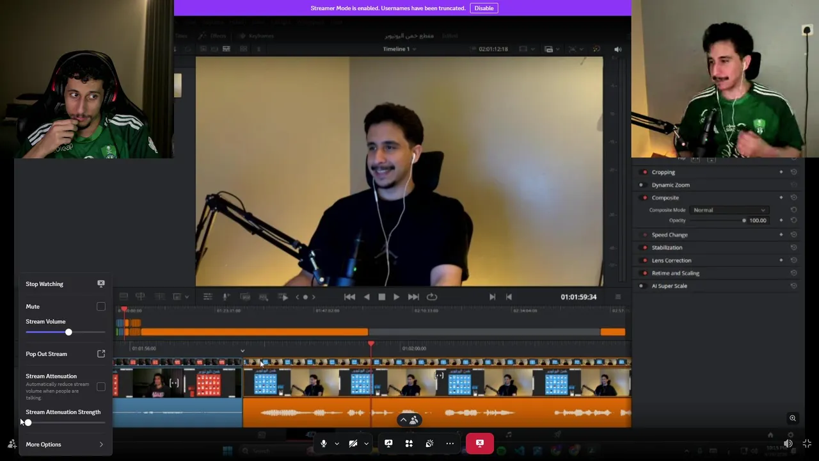Screen dimensions: 819x461
Task: Open the viewer options menu by the timecode
Action: (617, 297)
